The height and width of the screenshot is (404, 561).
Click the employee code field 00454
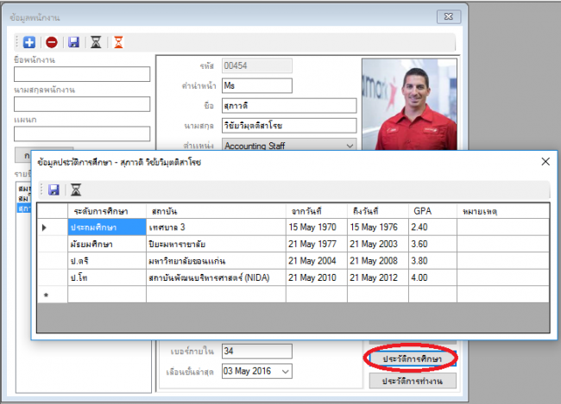point(257,65)
